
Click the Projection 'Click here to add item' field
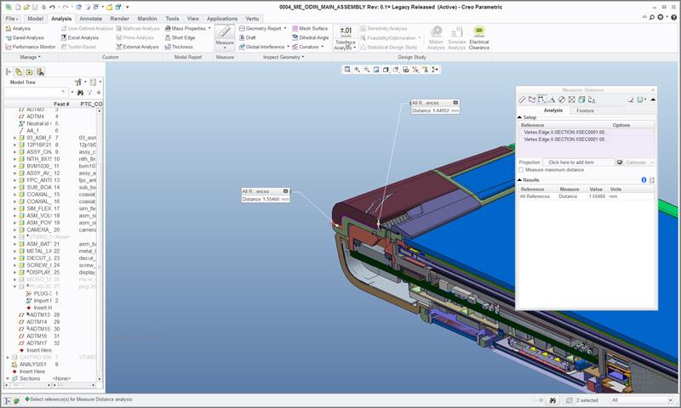(578, 162)
